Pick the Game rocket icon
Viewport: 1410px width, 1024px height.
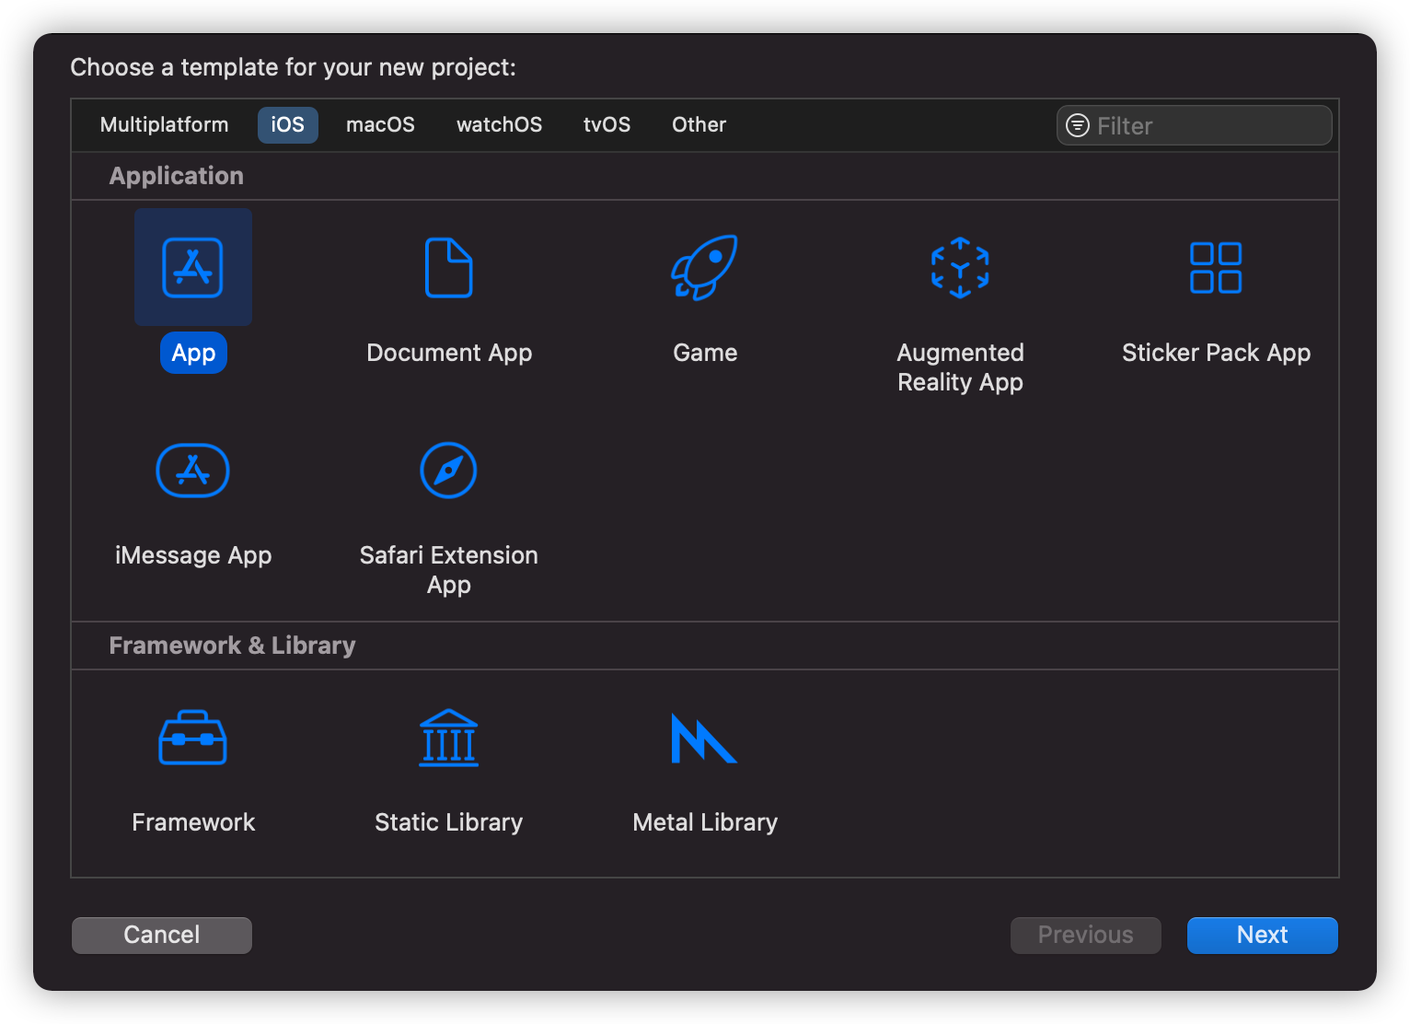pos(704,267)
